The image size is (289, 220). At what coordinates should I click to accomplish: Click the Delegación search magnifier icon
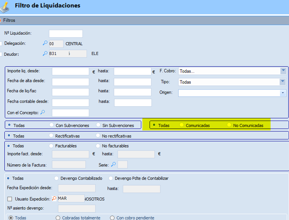tap(45, 43)
